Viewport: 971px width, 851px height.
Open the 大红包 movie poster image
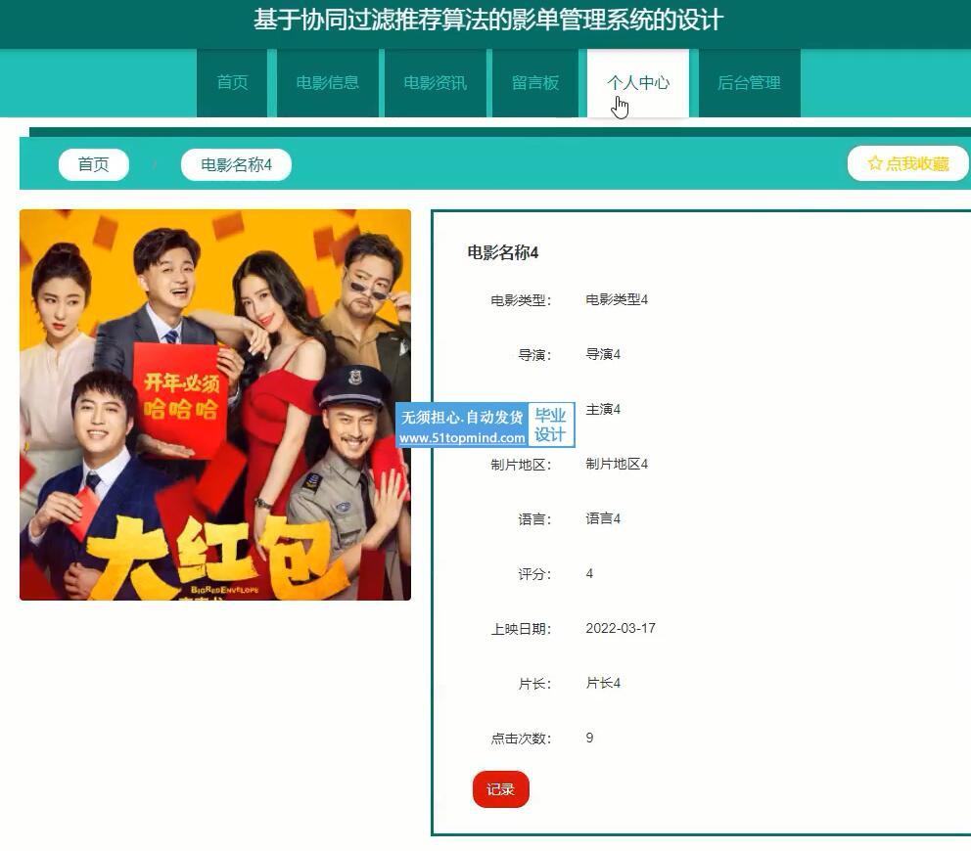(x=215, y=405)
